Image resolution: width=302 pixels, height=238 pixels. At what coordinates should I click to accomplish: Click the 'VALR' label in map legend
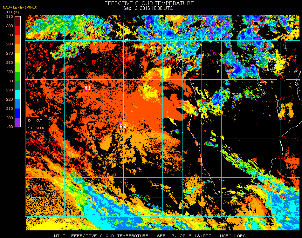40,128
